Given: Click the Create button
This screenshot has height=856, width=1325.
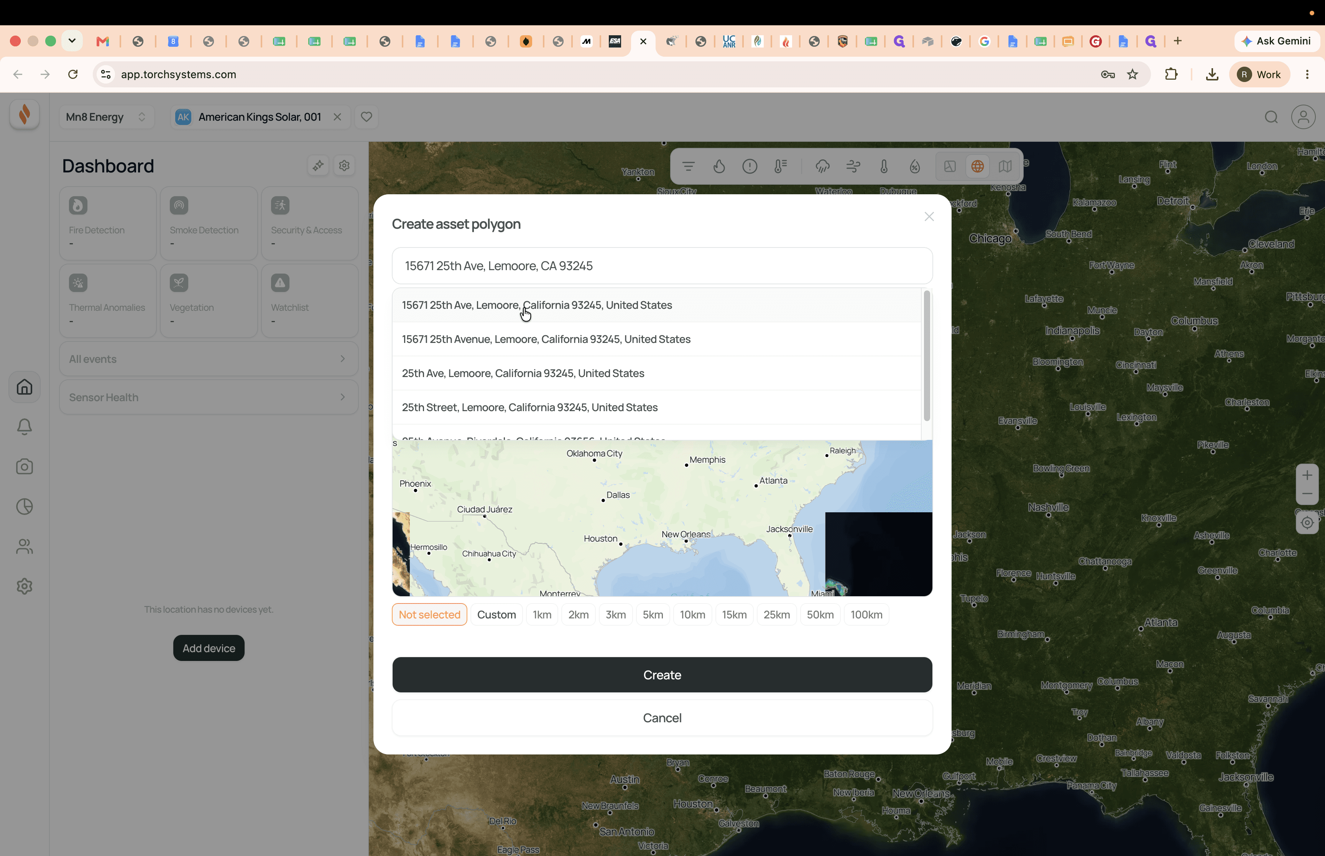Looking at the screenshot, I should [662, 675].
